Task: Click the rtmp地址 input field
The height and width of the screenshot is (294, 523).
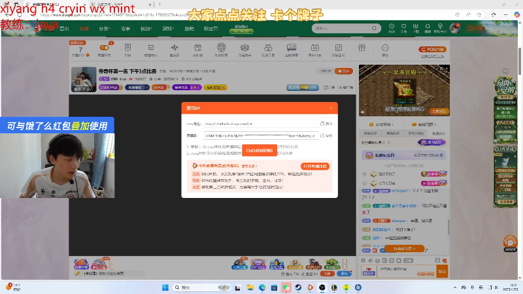Action: [x=261, y=123]
